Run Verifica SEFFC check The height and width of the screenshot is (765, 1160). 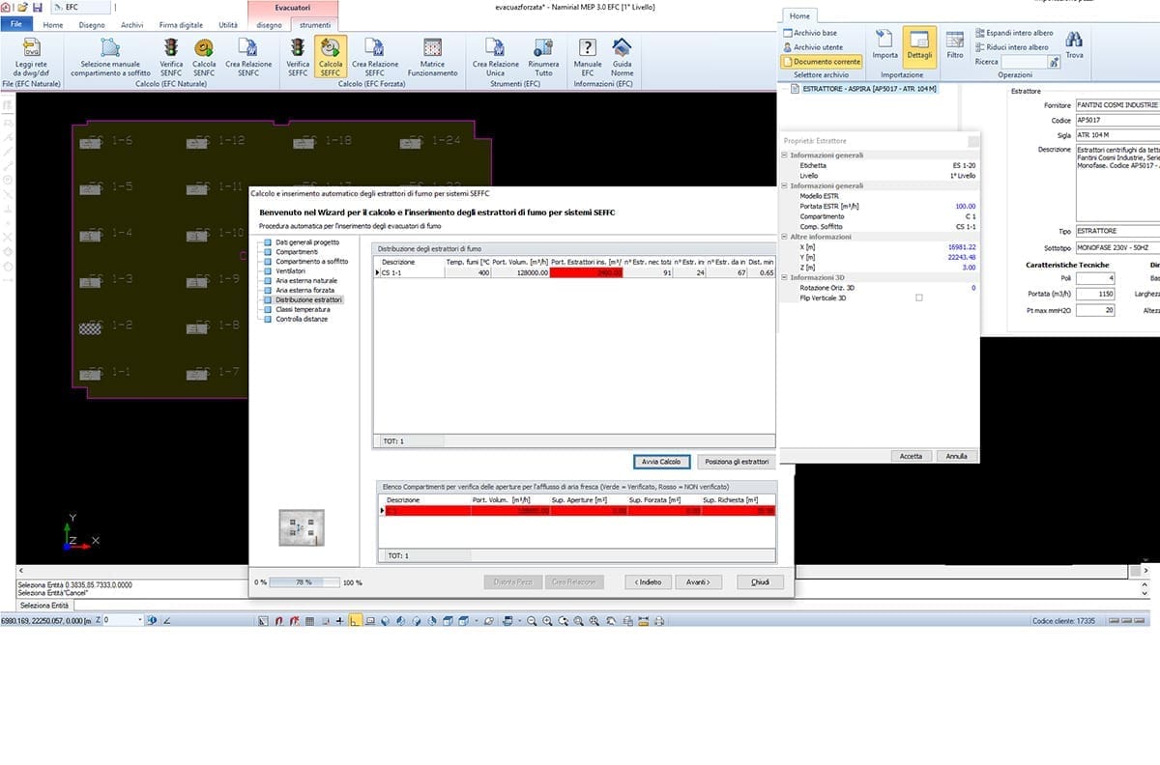[x=298, y=58]
